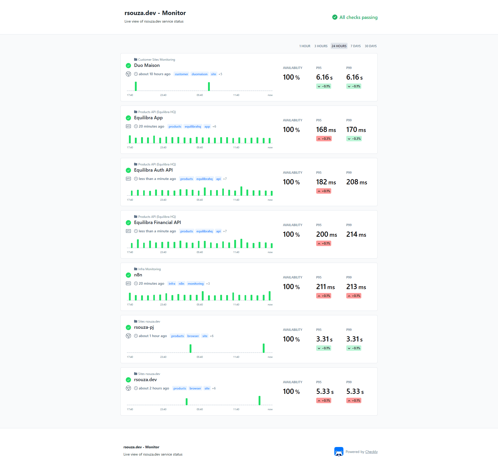Click the Equilibra App green status icon
The height and width of the screenshot is (475, 498).
[128, 118]
